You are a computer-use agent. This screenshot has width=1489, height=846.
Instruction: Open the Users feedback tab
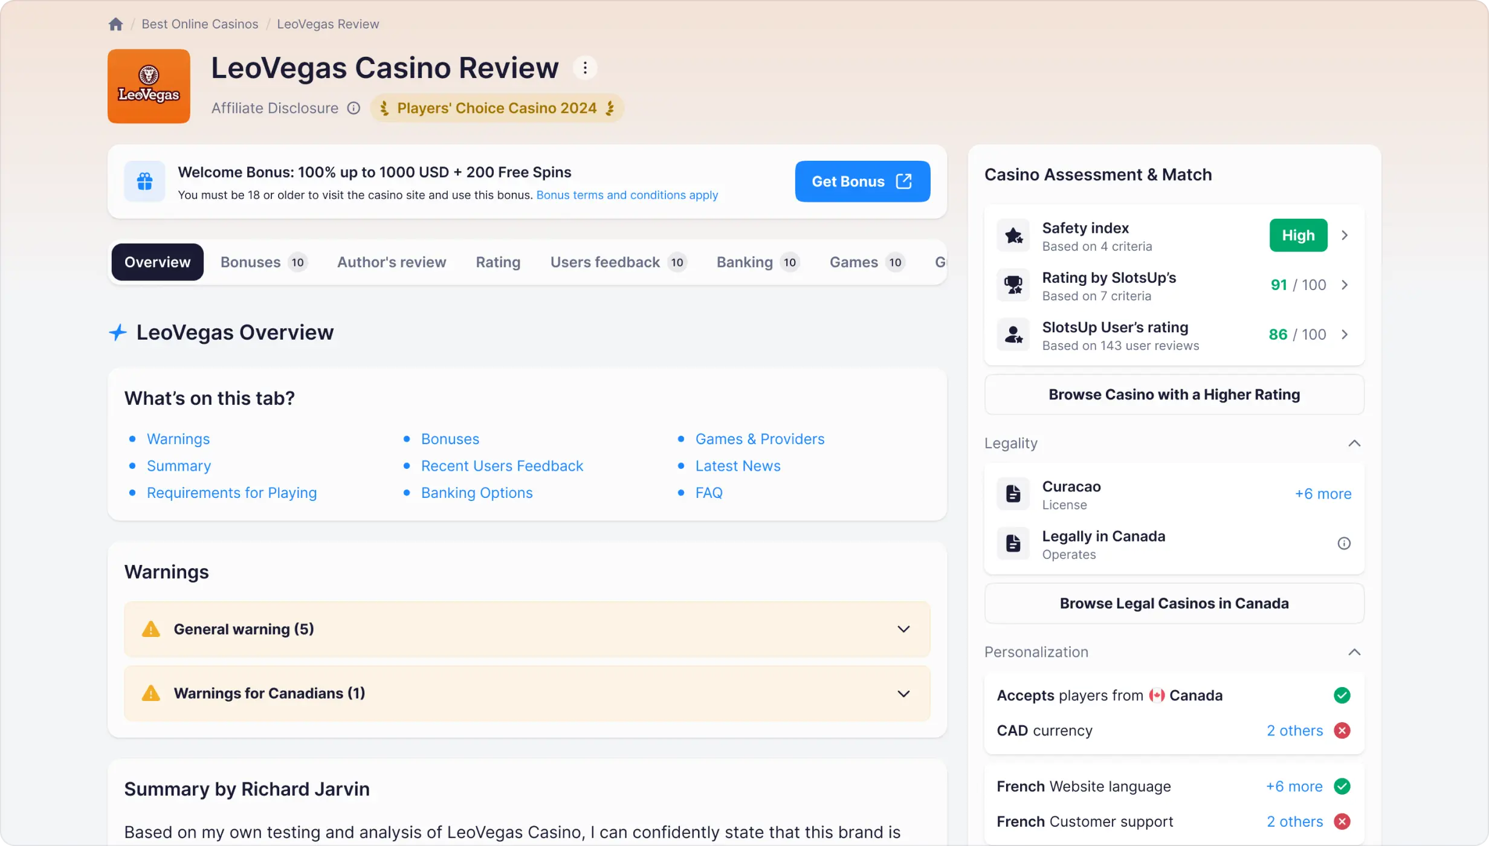pos(606,262)
